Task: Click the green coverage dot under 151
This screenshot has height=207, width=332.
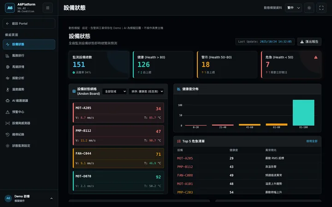Action: [74, 73]
